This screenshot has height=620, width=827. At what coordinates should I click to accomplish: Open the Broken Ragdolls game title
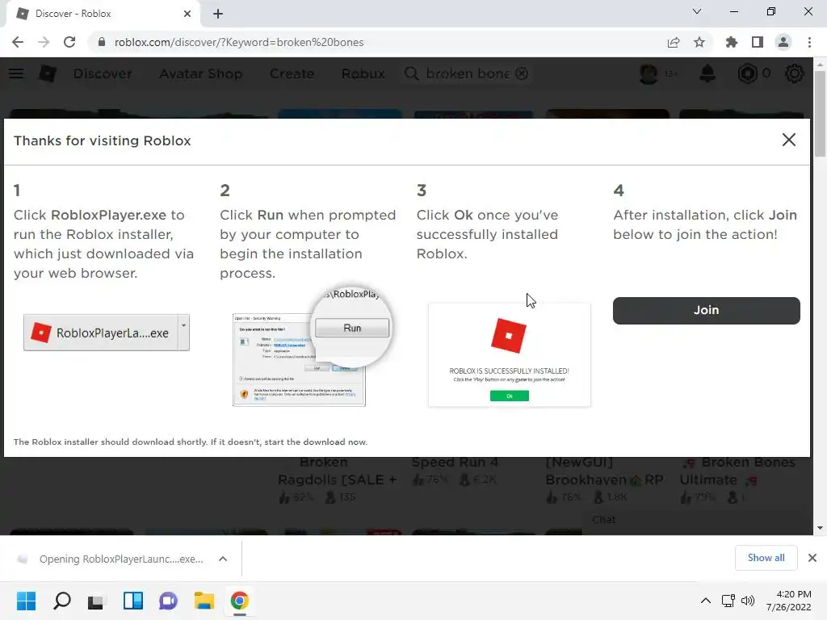[x=337, y=471]
